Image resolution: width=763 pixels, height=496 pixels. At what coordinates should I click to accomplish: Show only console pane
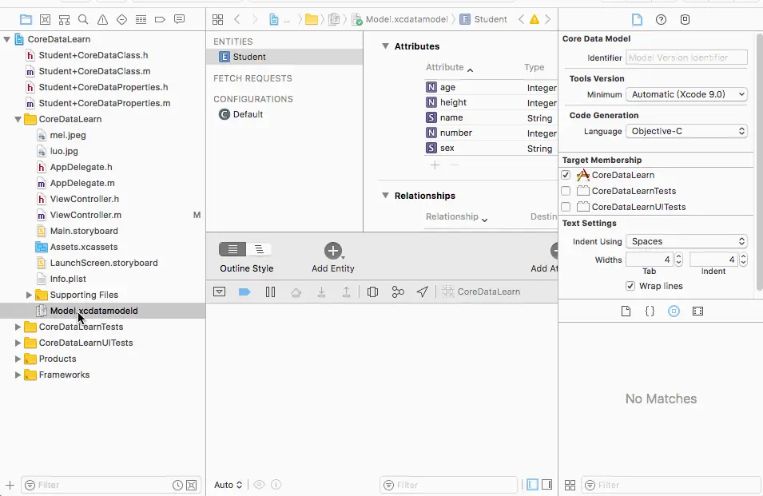[547, 485]
